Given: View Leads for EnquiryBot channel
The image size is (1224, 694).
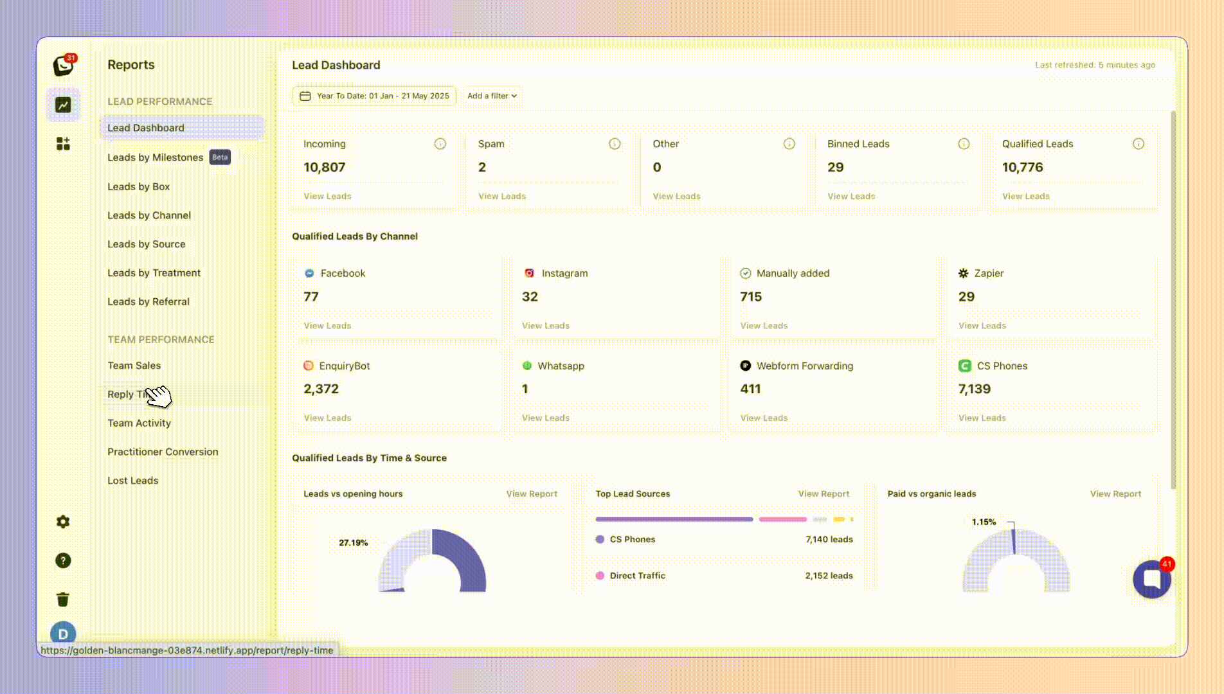Looking at the screenshot, I should coord(327,418).
